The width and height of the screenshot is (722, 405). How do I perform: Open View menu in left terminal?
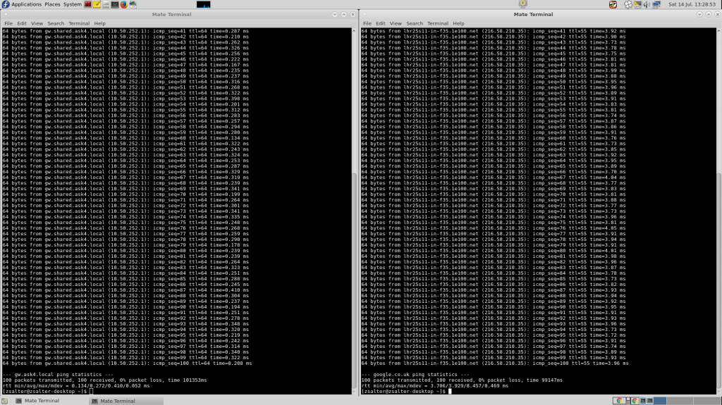click(x=37, y=23)
